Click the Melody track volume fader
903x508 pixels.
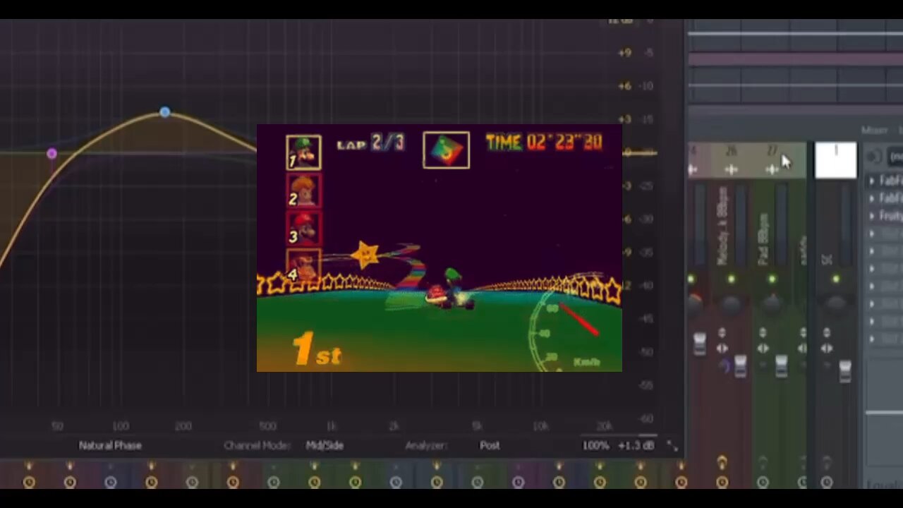[740, 365]
